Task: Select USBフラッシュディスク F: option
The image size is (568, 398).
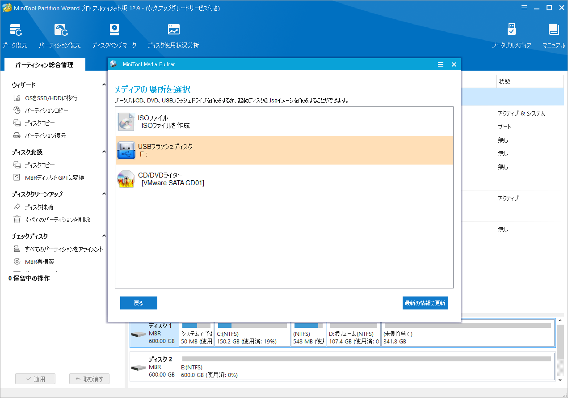Action: [x=284, y=150]
